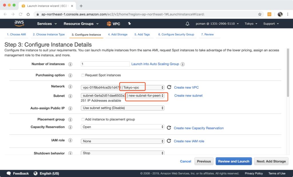
Task: Click Next: Add Storage button
Action: [x=271, y=161]
